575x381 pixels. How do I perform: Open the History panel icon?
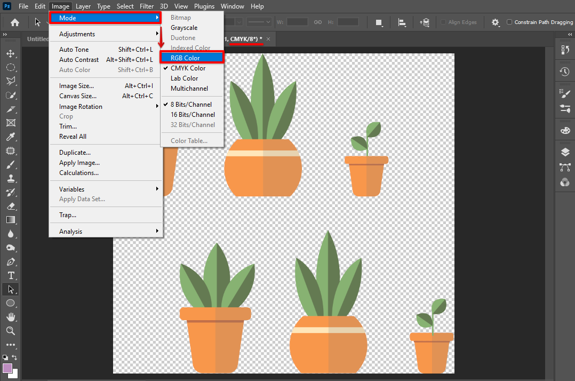coord(565,72)
